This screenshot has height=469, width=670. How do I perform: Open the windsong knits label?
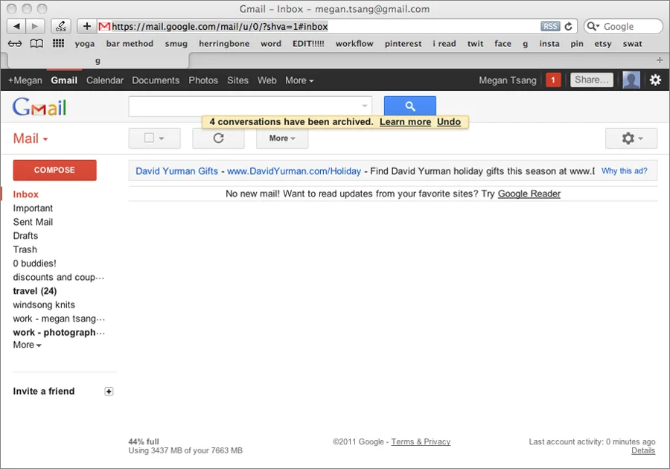(x=44, y=305)
